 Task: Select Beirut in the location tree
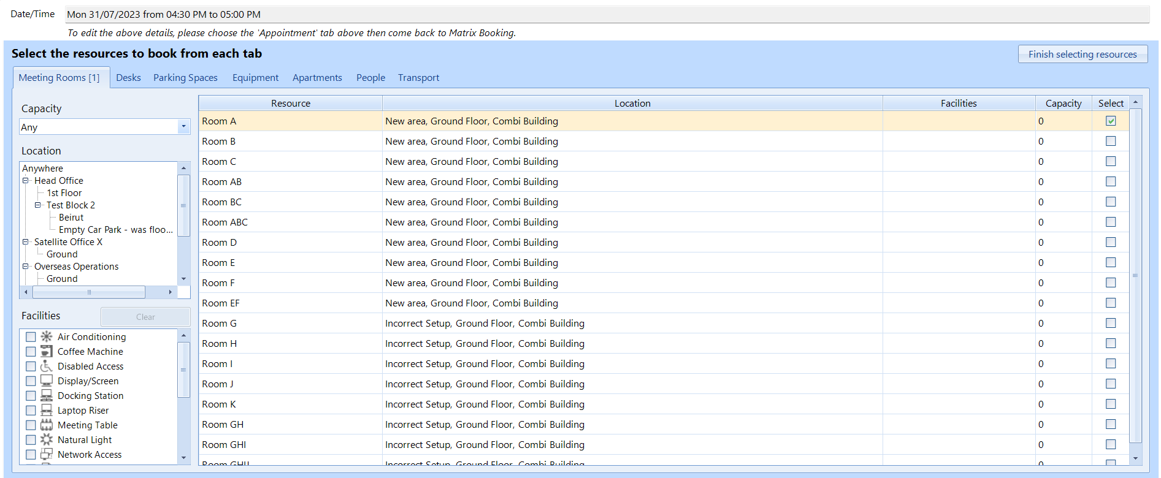pos(71,218)
